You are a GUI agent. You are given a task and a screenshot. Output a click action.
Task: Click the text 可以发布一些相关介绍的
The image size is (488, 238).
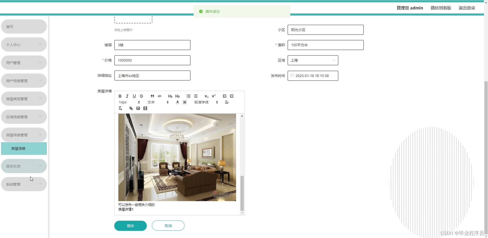[x=136, y=204]
